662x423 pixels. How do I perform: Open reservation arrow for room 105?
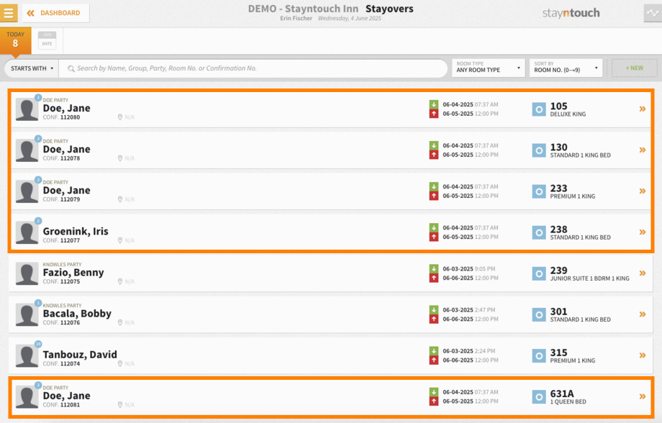click(x=642, y=109)
